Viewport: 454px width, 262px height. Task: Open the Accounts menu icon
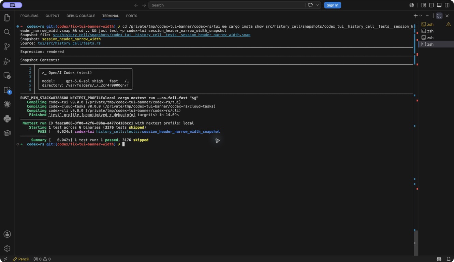[x=7, y=234]
